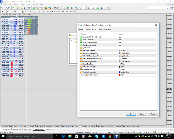Toggle Chart Shift

click(x=93, y=8)
